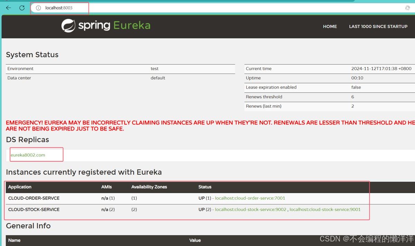
Task: Select the Environment label
Action: tap(20, 69)
